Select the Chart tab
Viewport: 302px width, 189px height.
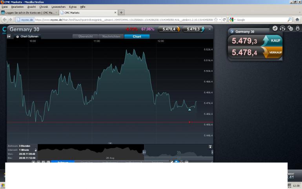(x=137, y=36)
